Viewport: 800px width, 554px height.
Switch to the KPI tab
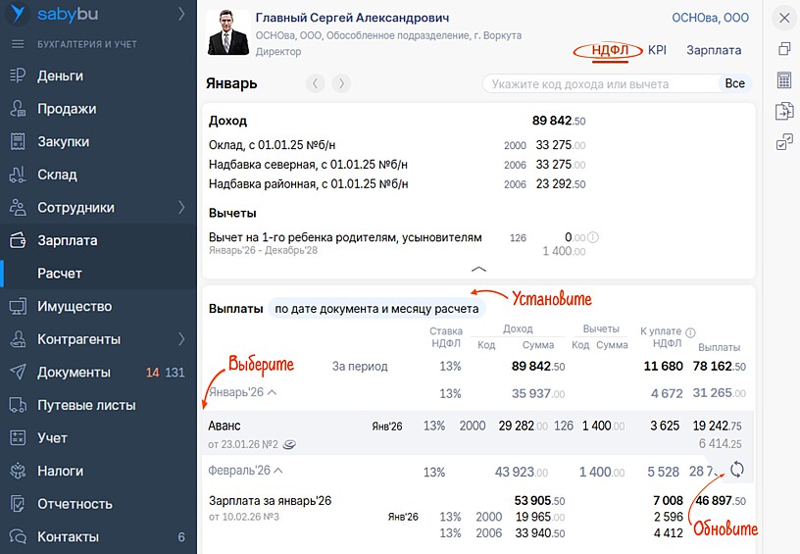point(657,50)
